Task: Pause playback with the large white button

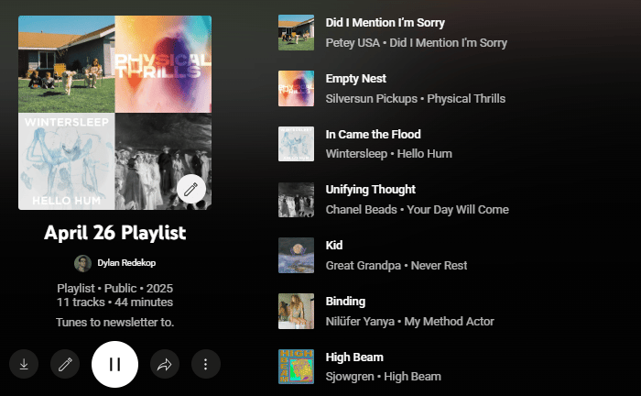Action: (x=114, y=364)
